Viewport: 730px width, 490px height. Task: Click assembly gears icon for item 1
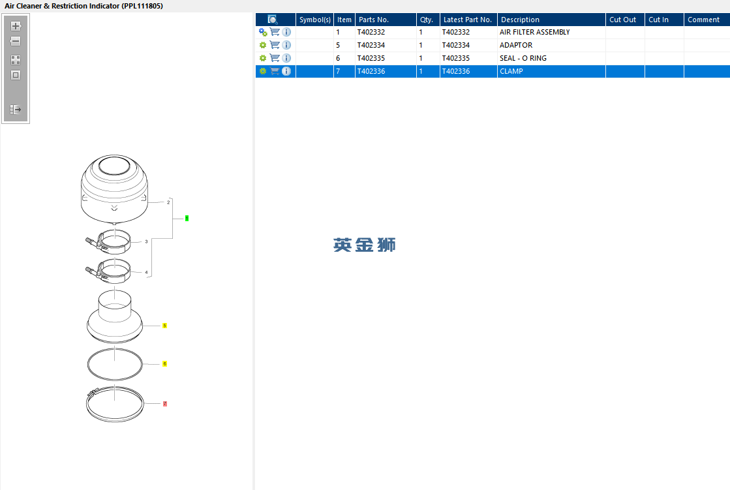pyautogui.click(x=262, y=32)
